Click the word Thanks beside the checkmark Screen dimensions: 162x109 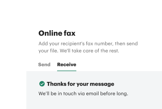tap(57, 84)
